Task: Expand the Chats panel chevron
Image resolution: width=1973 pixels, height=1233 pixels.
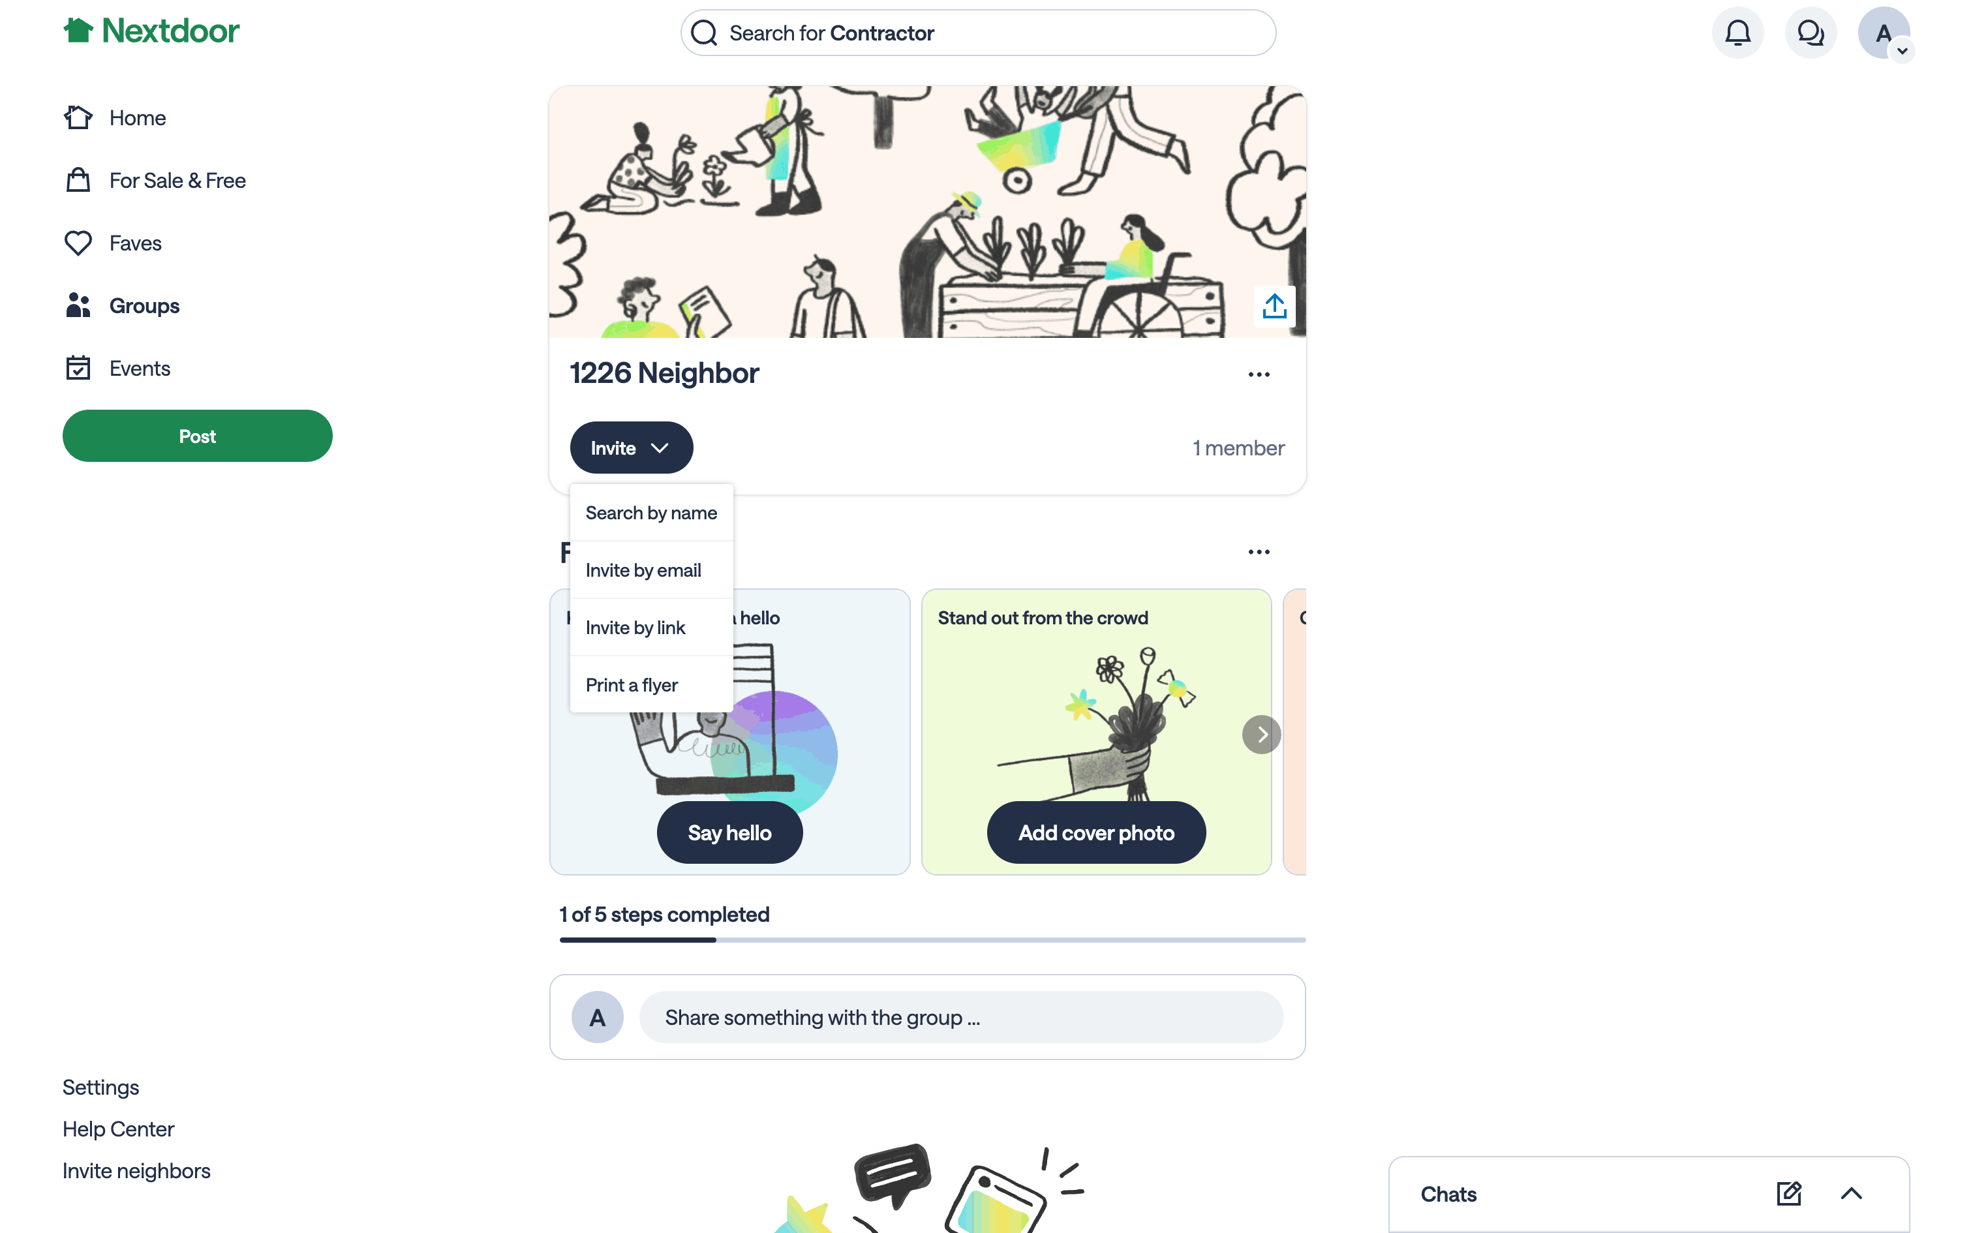Action: click(x=1851, y=1194)
